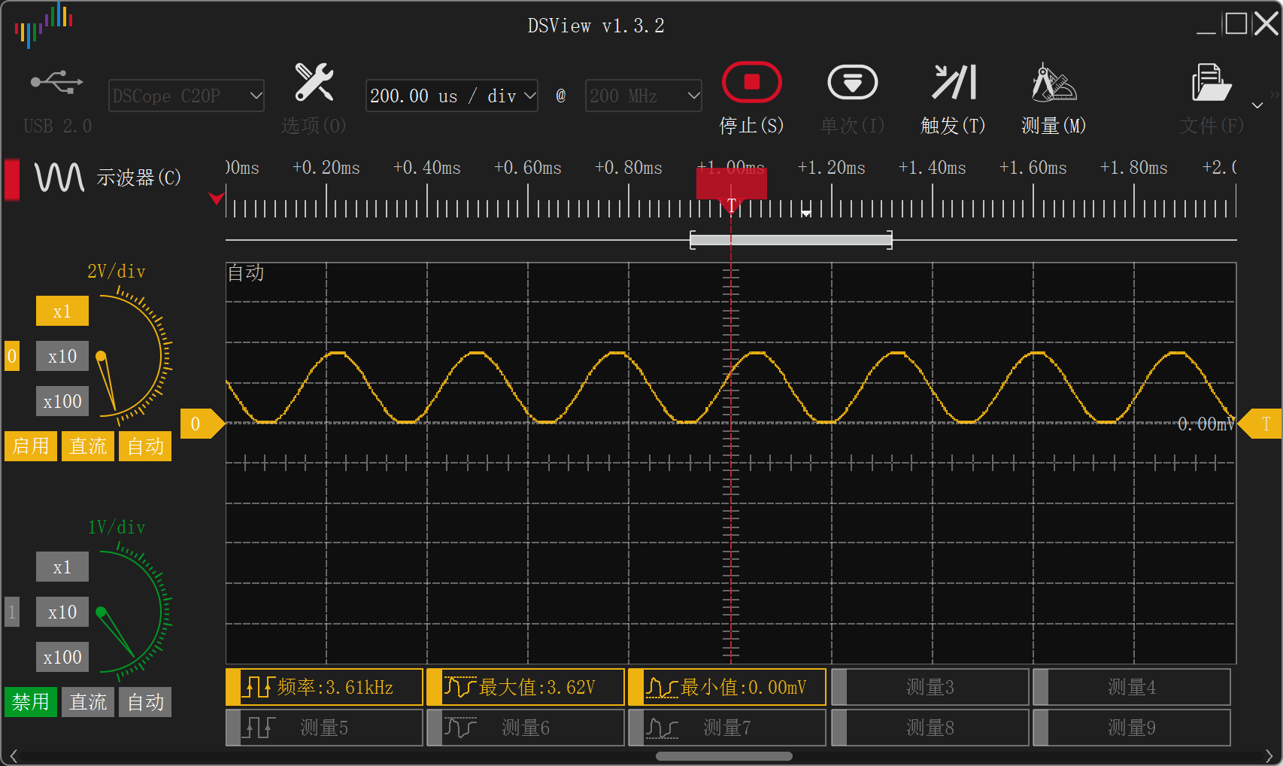Click the red indicator beside oscilloscope mode
The width and height of the screenshot is (1283, 766).
12,178
